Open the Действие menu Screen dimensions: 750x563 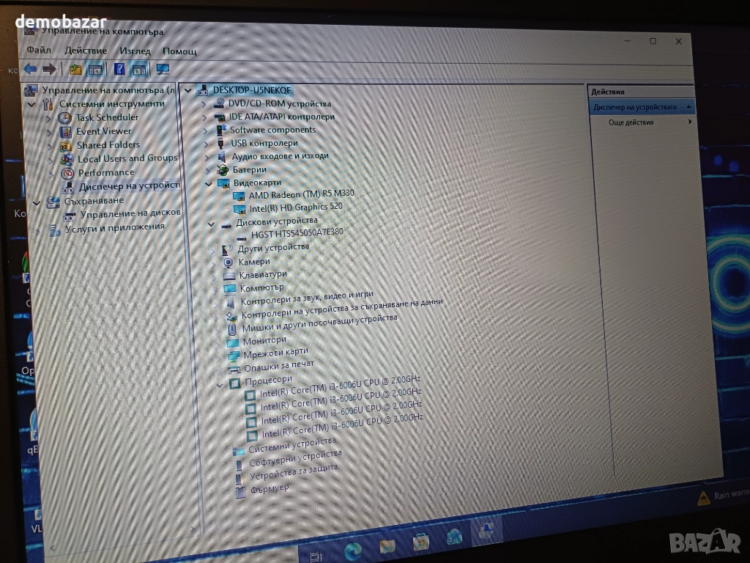pos(86,51)
